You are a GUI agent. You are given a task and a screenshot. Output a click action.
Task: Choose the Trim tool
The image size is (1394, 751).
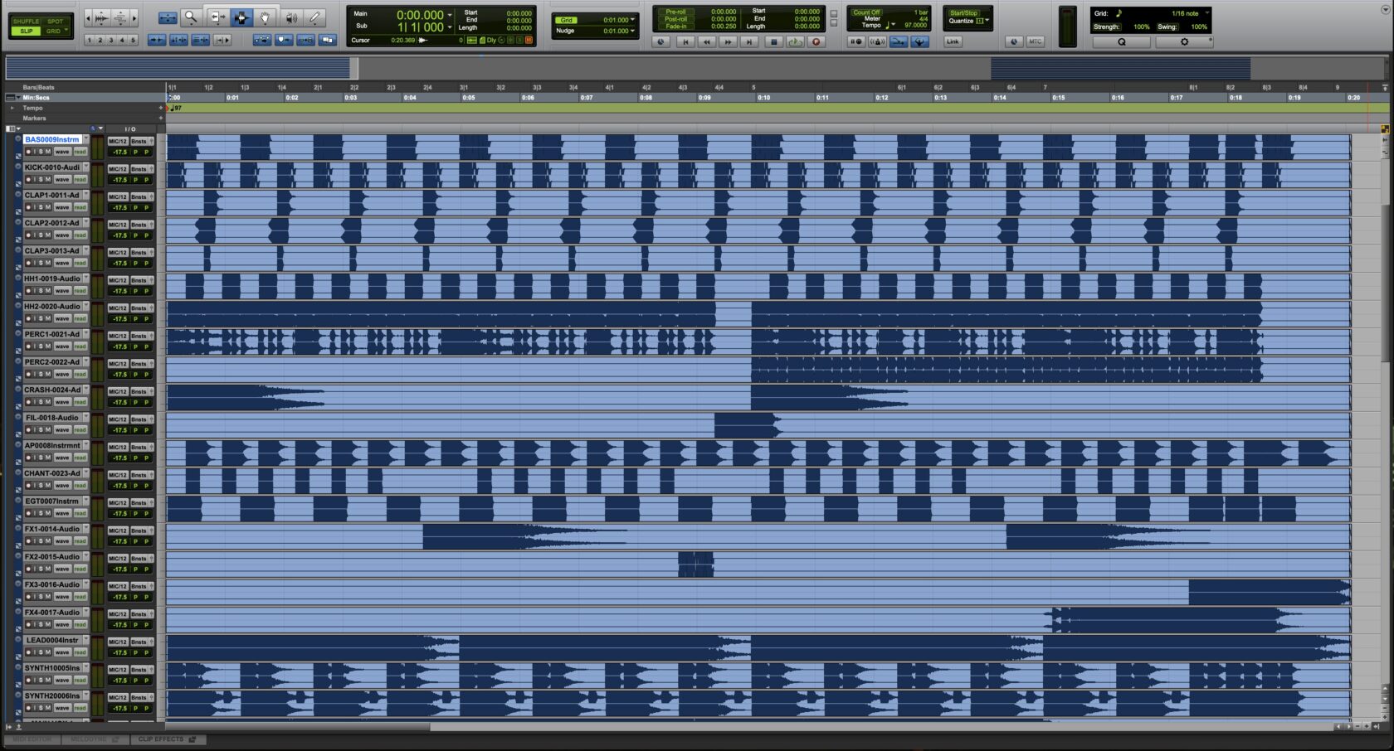[x=217, y=17]
